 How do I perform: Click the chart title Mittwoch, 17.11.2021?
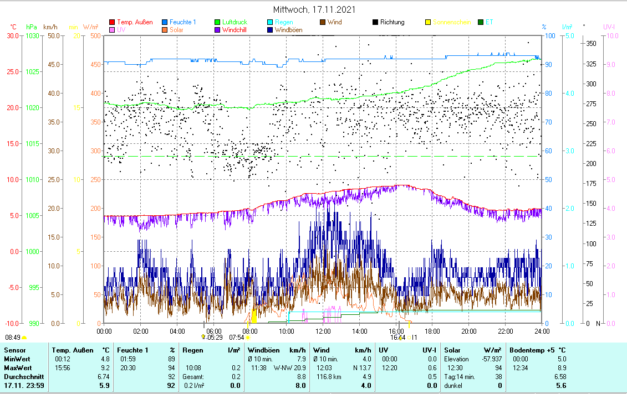point(314,10)
